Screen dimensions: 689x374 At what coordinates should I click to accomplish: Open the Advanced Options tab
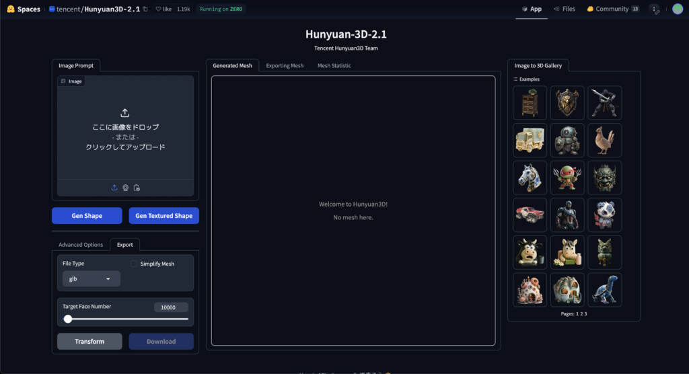(81, 245)
